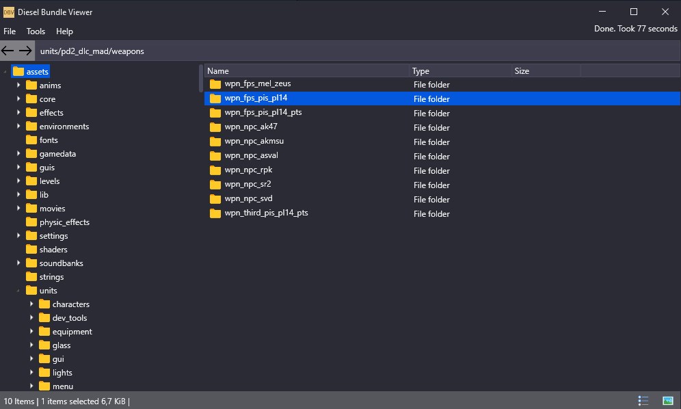681x409 pixels.
Task: Click the wpn_fps_mel_zeus folder icon
Action: point(215,84)
